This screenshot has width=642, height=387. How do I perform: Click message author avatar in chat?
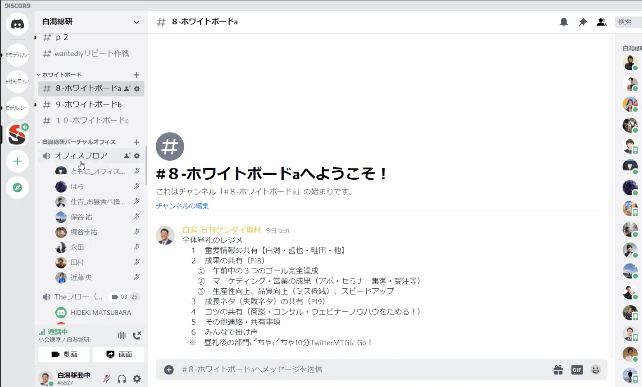coord(165,235)
